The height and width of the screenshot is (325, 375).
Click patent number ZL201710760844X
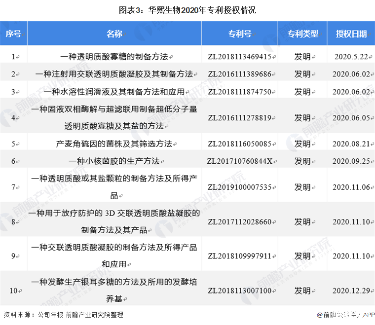pyautogui.click(x=240, y=161)
